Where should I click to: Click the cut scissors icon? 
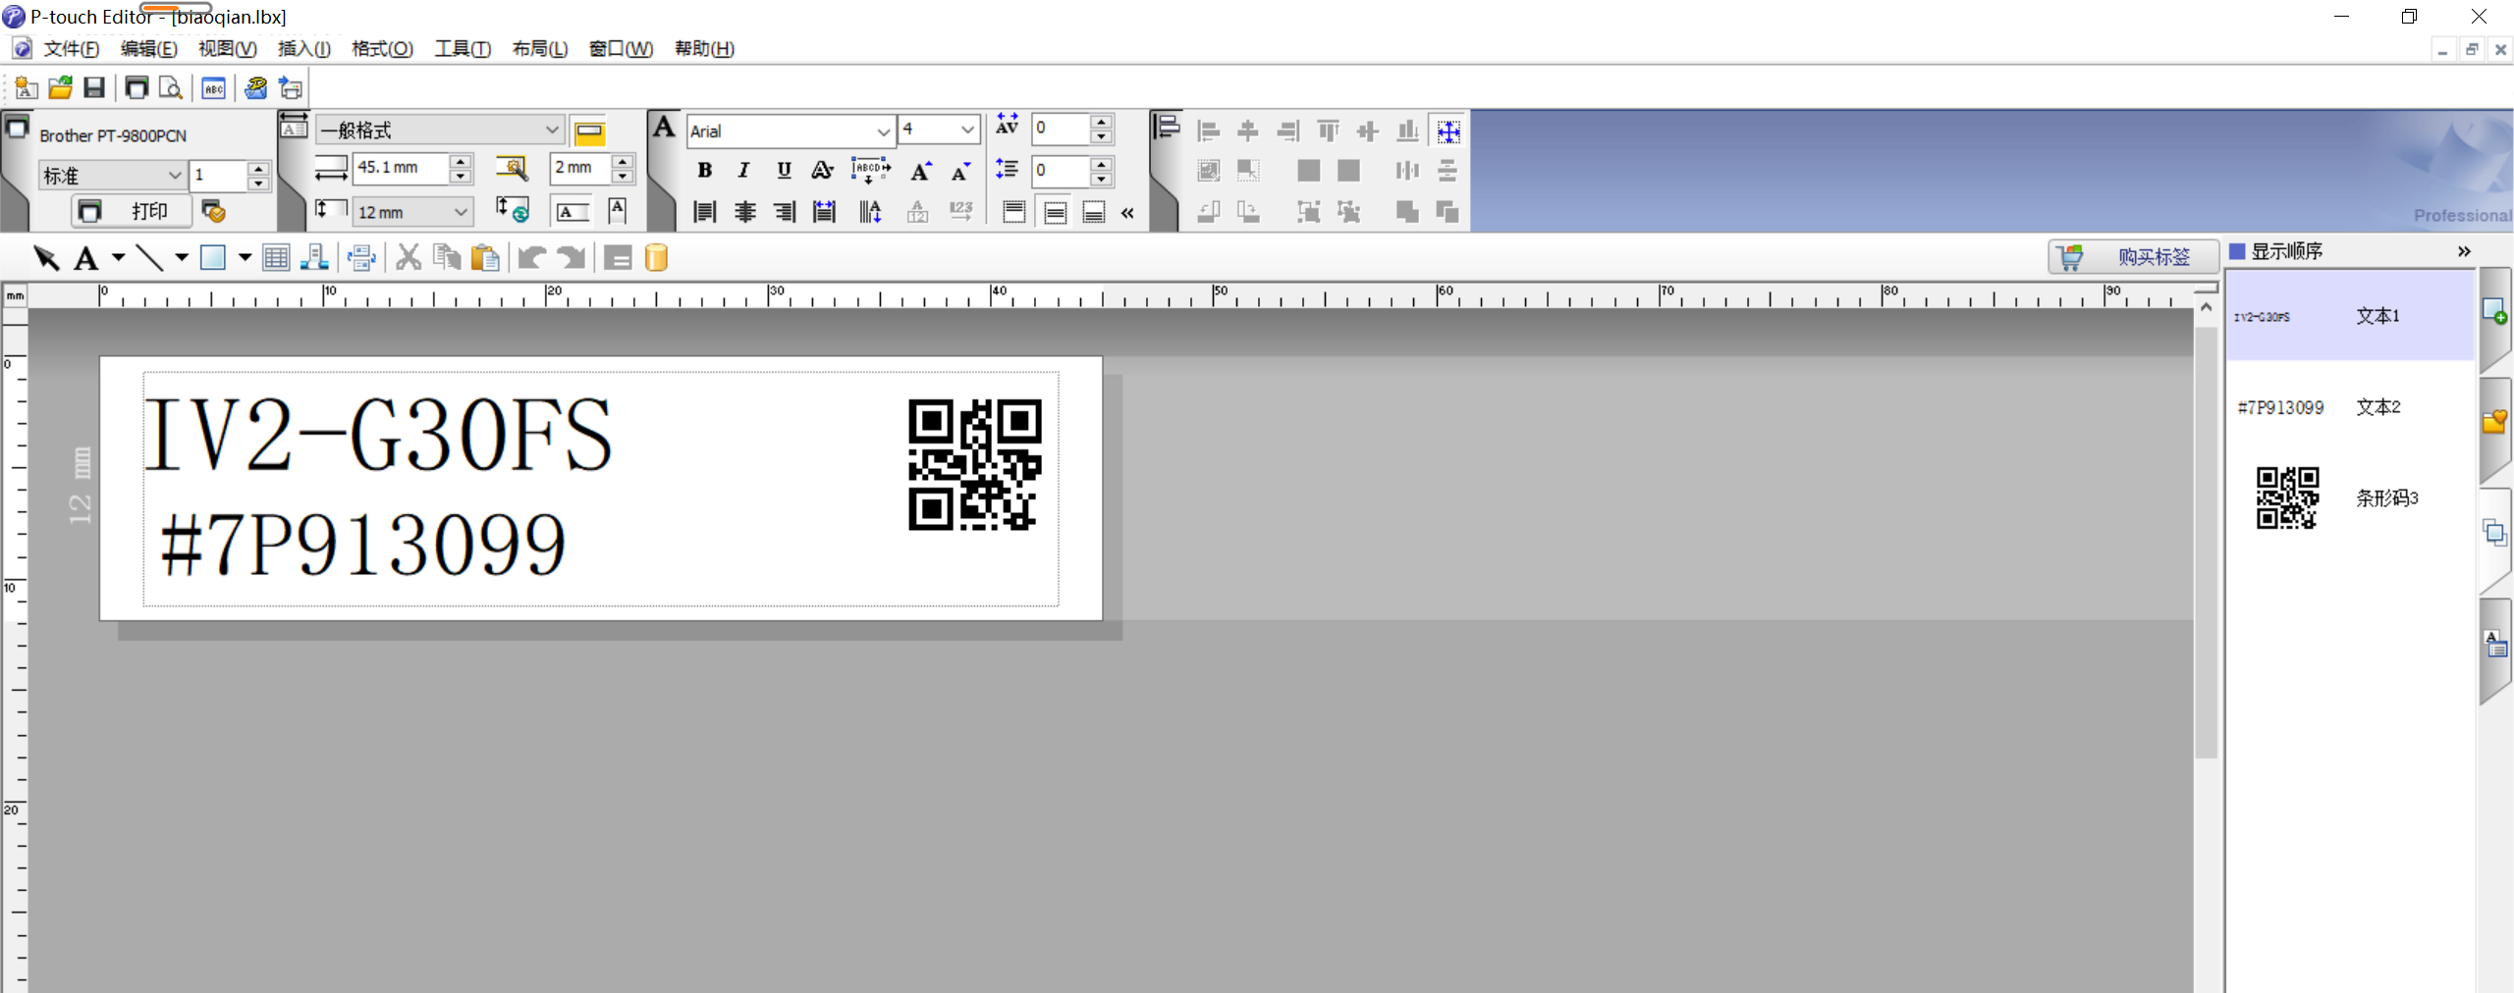pos(409,258)
